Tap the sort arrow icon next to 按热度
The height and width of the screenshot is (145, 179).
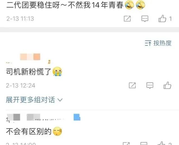pyautogui.click(x=148, y=43)
